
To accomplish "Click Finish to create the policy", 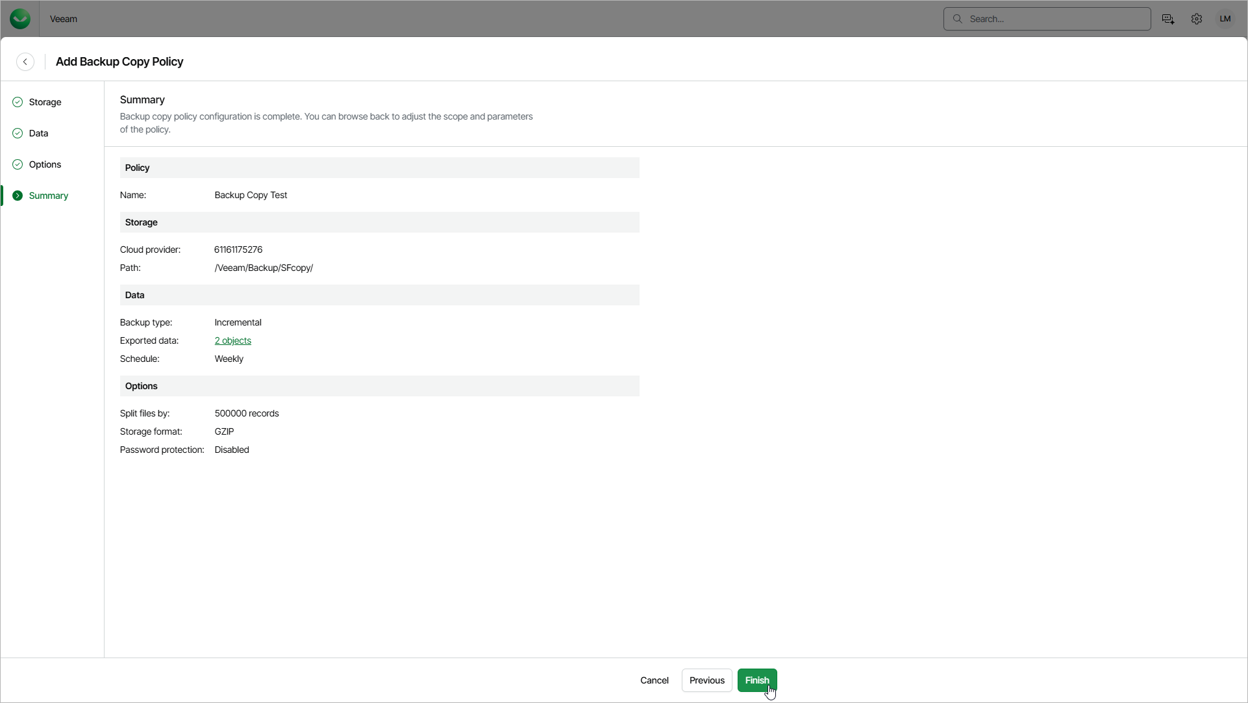I will point(757,680).
